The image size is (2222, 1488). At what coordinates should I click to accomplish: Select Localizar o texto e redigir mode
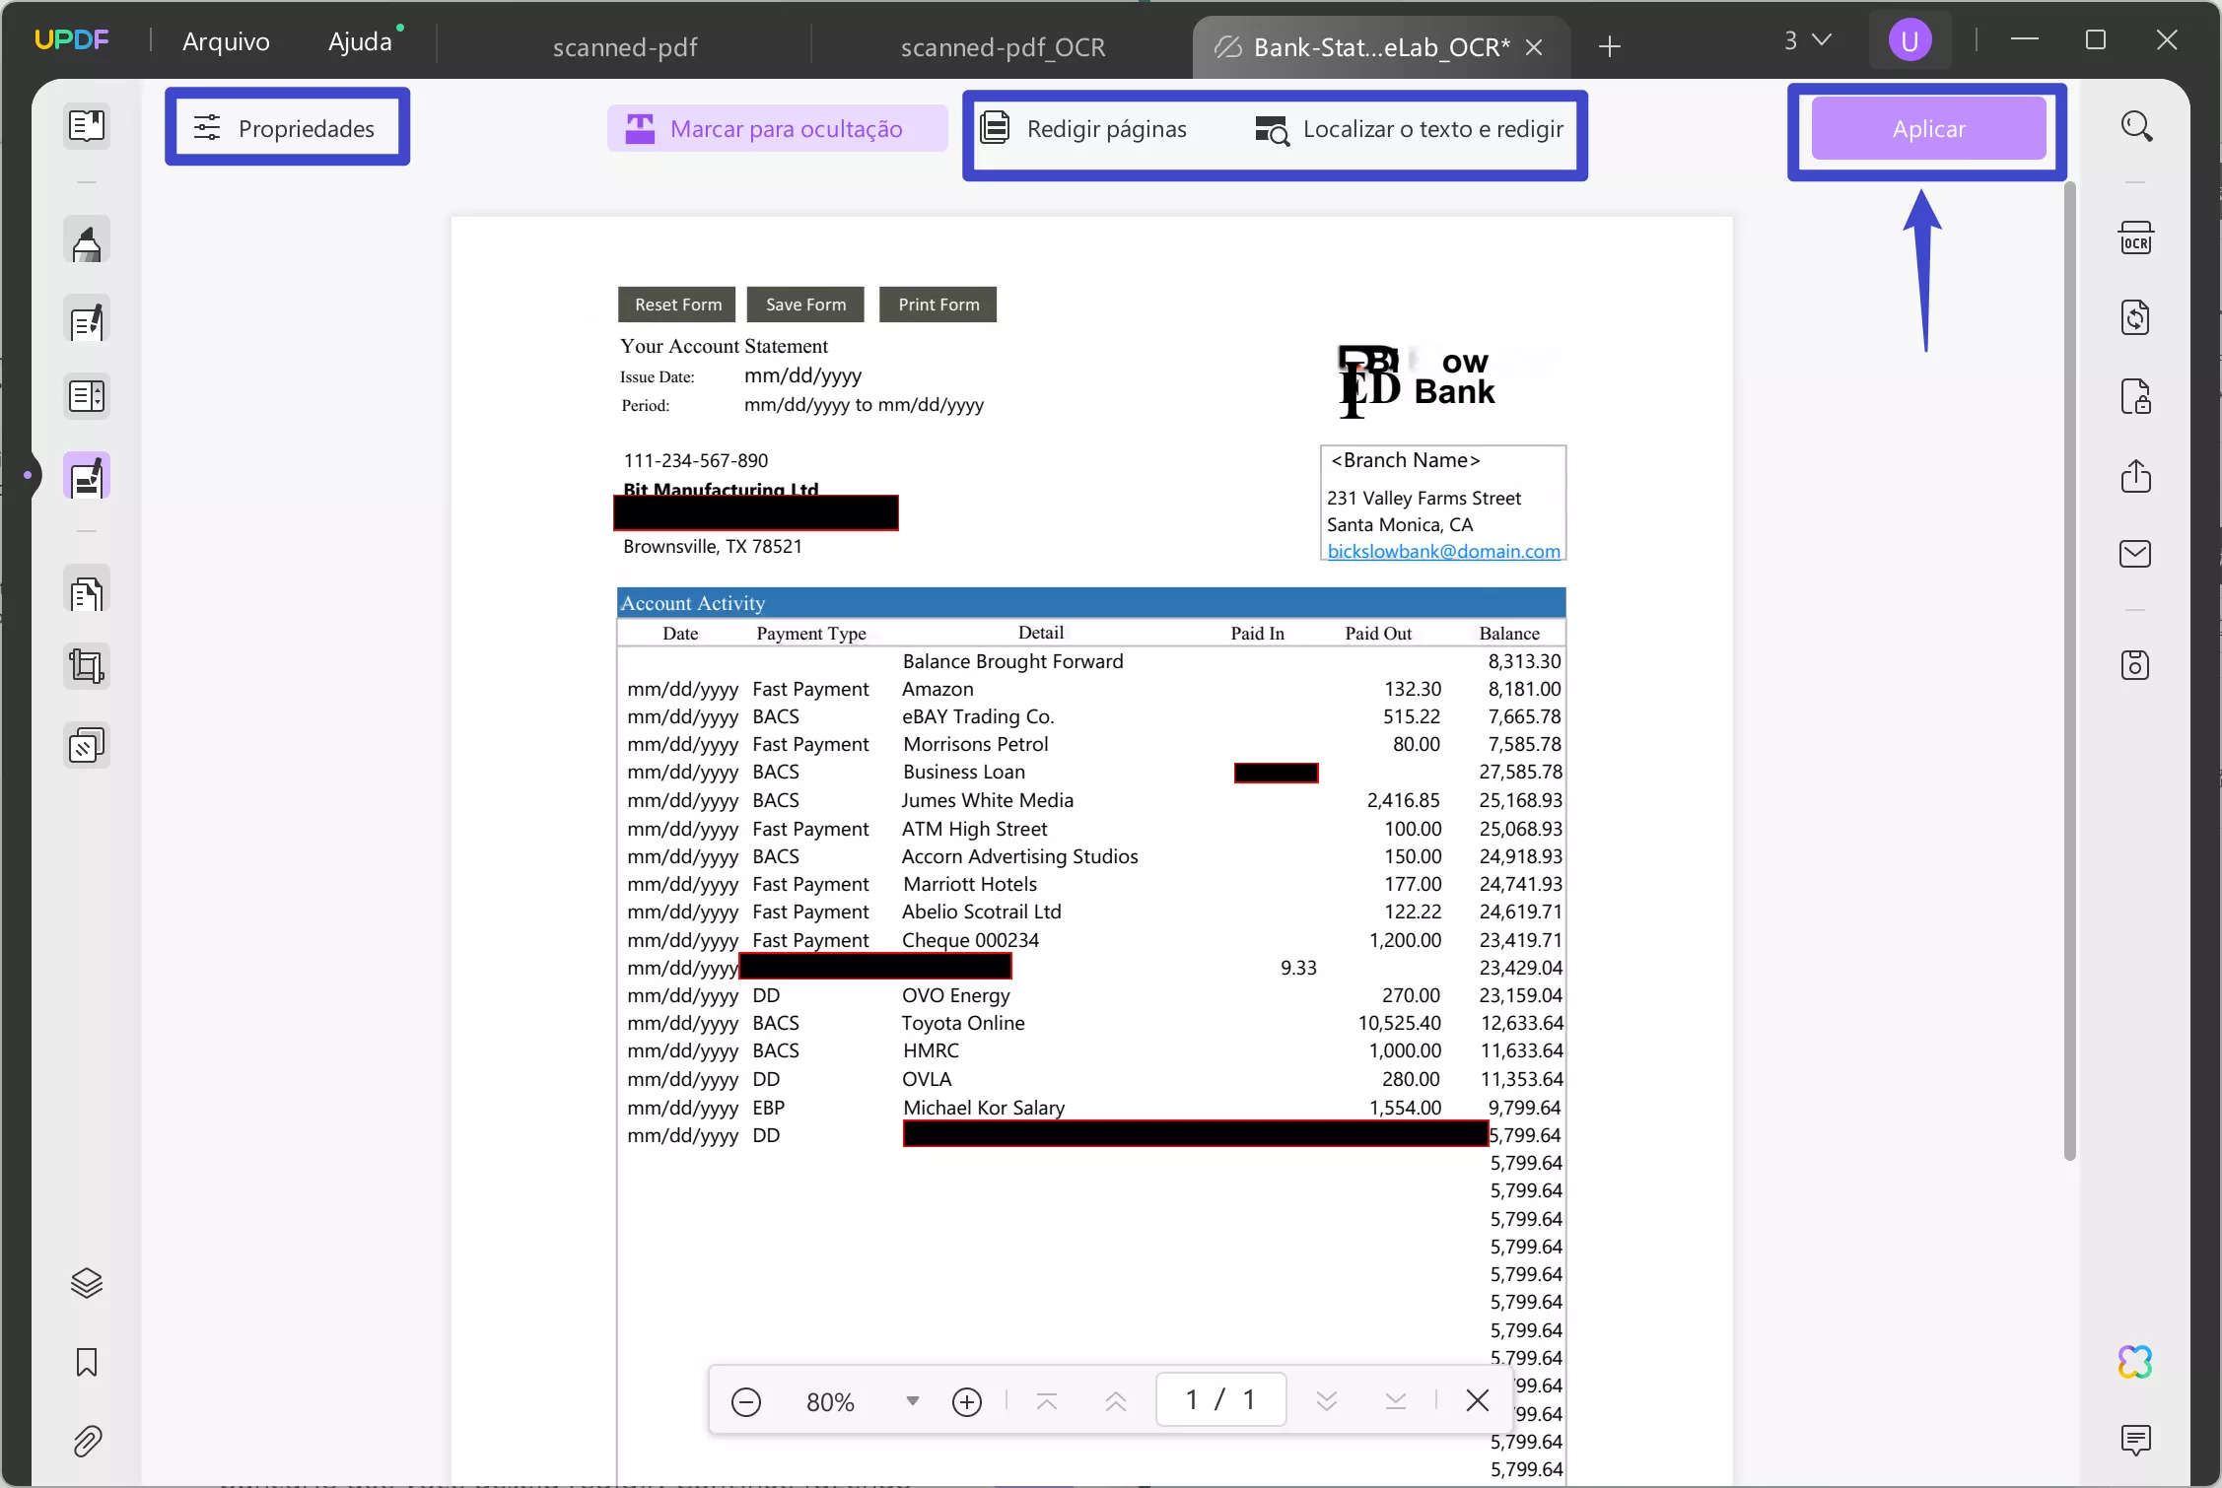(1408, 128)
